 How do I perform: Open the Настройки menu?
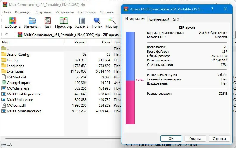click(87, 12)
